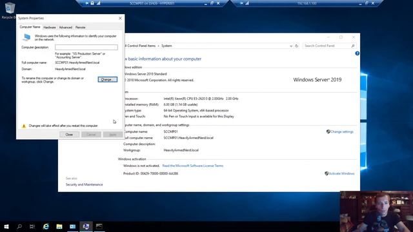Open taskbar Search magnifier
413x232 pixels.
point(19,226)
